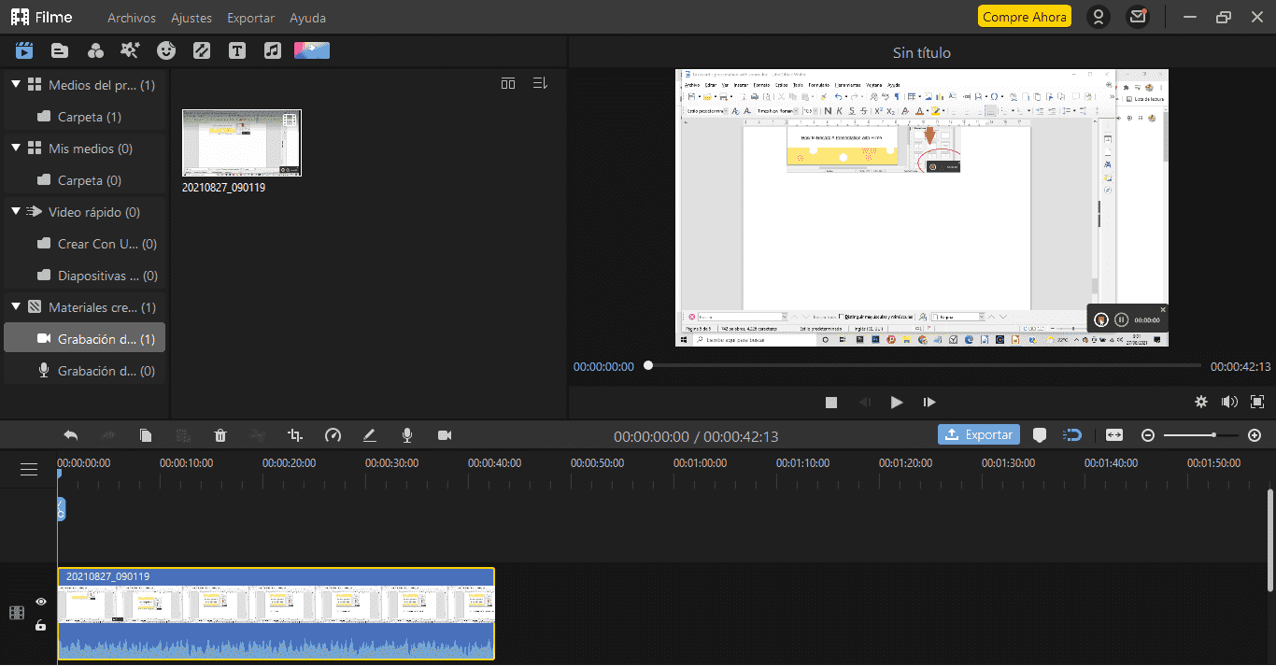The height and width of the screenshot is (666, 1276).
Task: Open the media sort options icon
Action: pyautogui.click(x=540, y=83)
